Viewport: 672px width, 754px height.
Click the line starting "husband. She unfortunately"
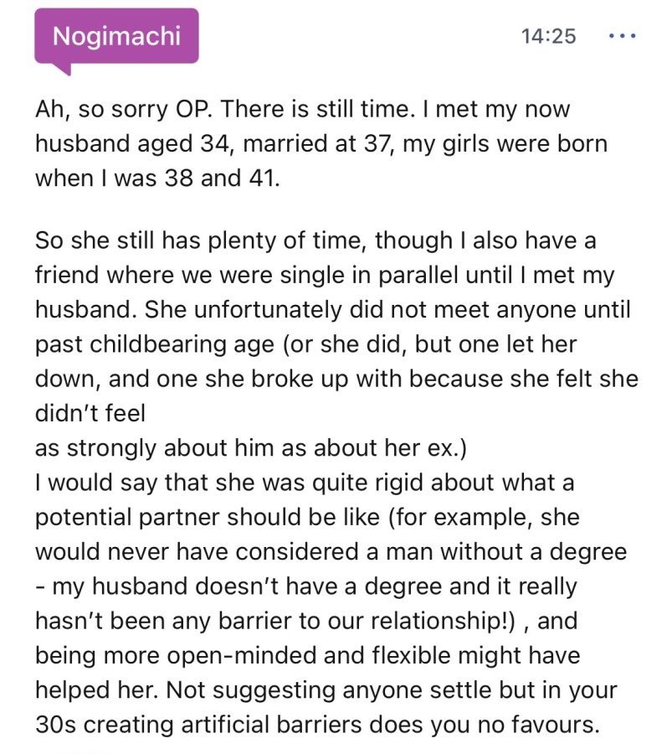[x=332, y=310]
